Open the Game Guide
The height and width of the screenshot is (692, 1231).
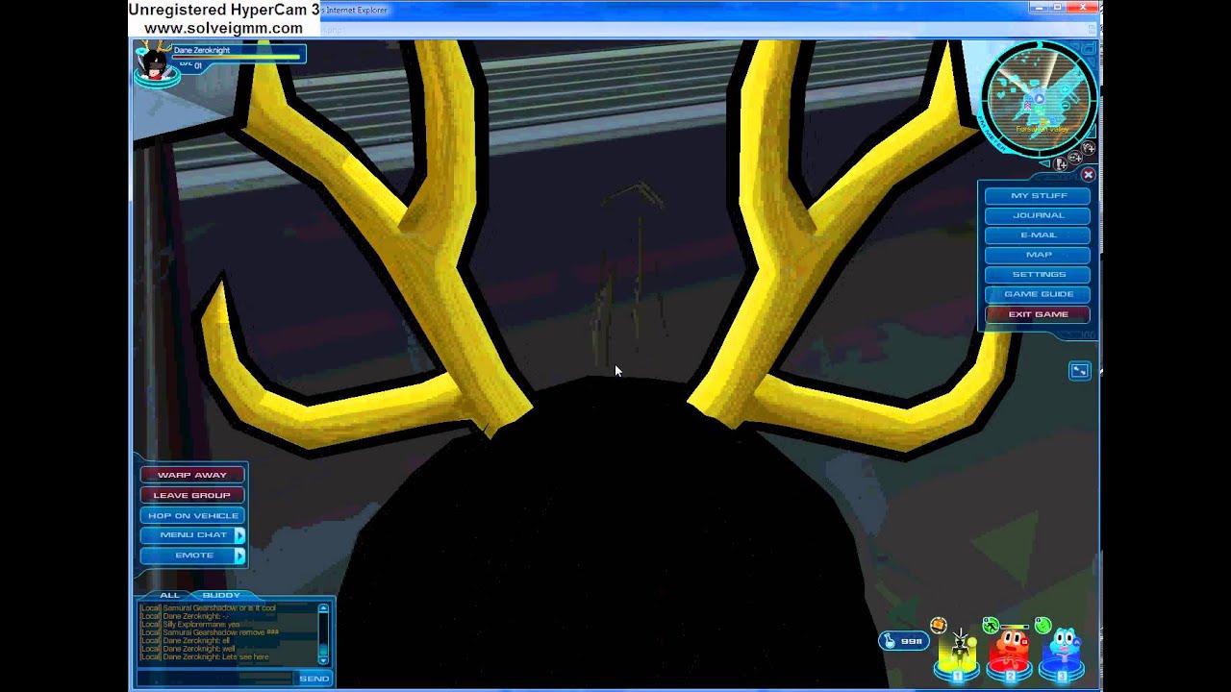click(x=1038, y=294)
